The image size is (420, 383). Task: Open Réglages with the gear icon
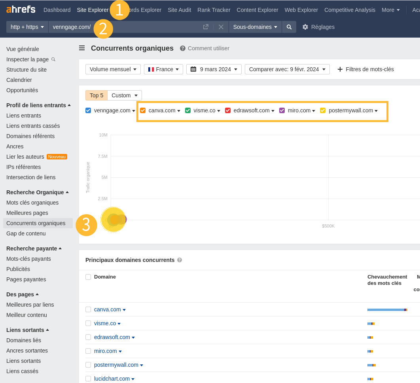tap(305, 27)
